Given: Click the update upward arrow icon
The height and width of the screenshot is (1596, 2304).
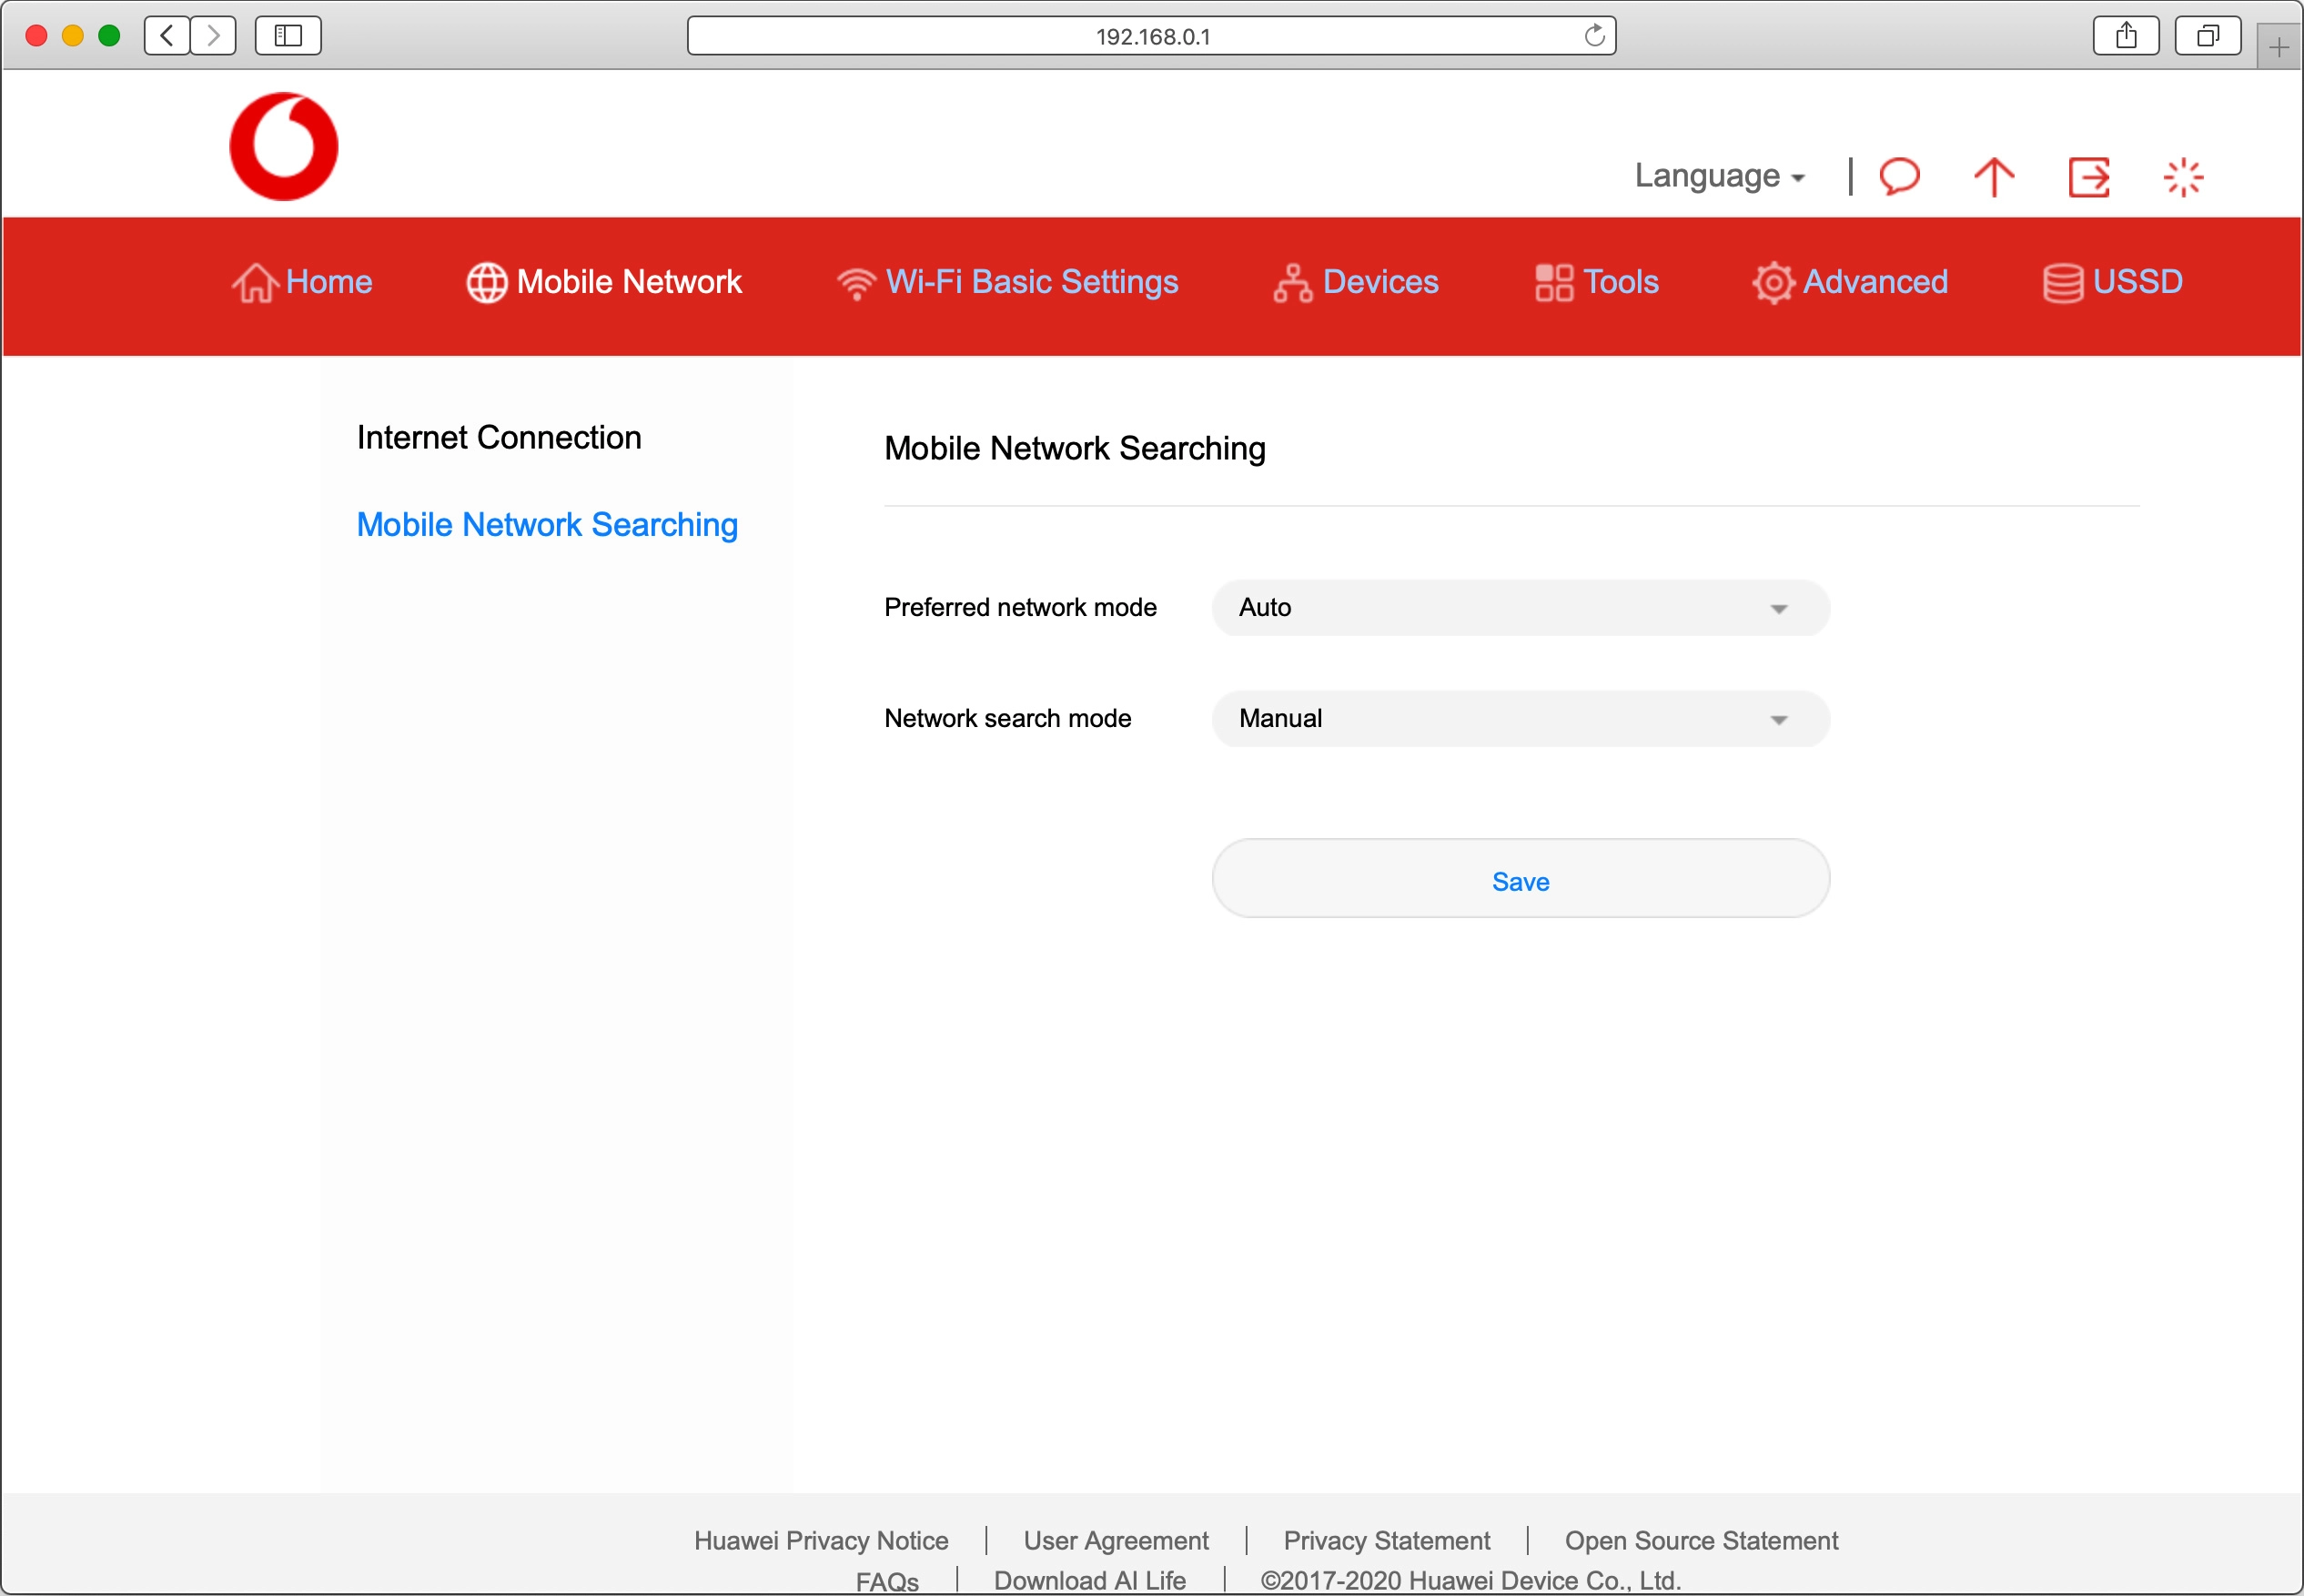Looking at the screenshot, I should (1993, 177).
